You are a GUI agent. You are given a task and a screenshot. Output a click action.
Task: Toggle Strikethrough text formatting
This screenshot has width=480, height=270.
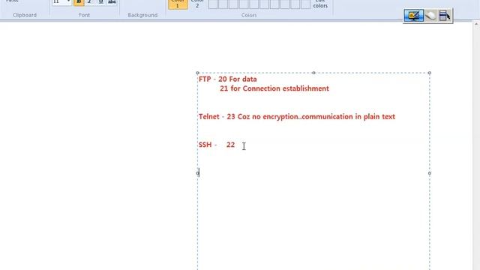112,2
